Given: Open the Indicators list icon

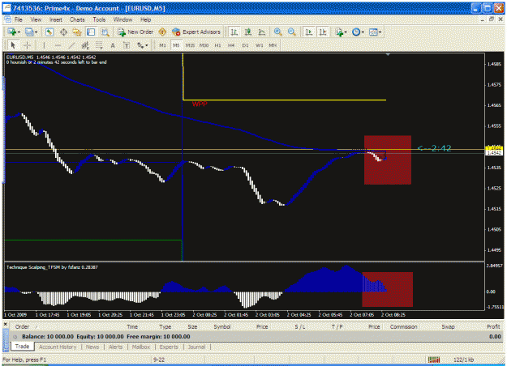Looking at the screenshot, I should (339, 32).
